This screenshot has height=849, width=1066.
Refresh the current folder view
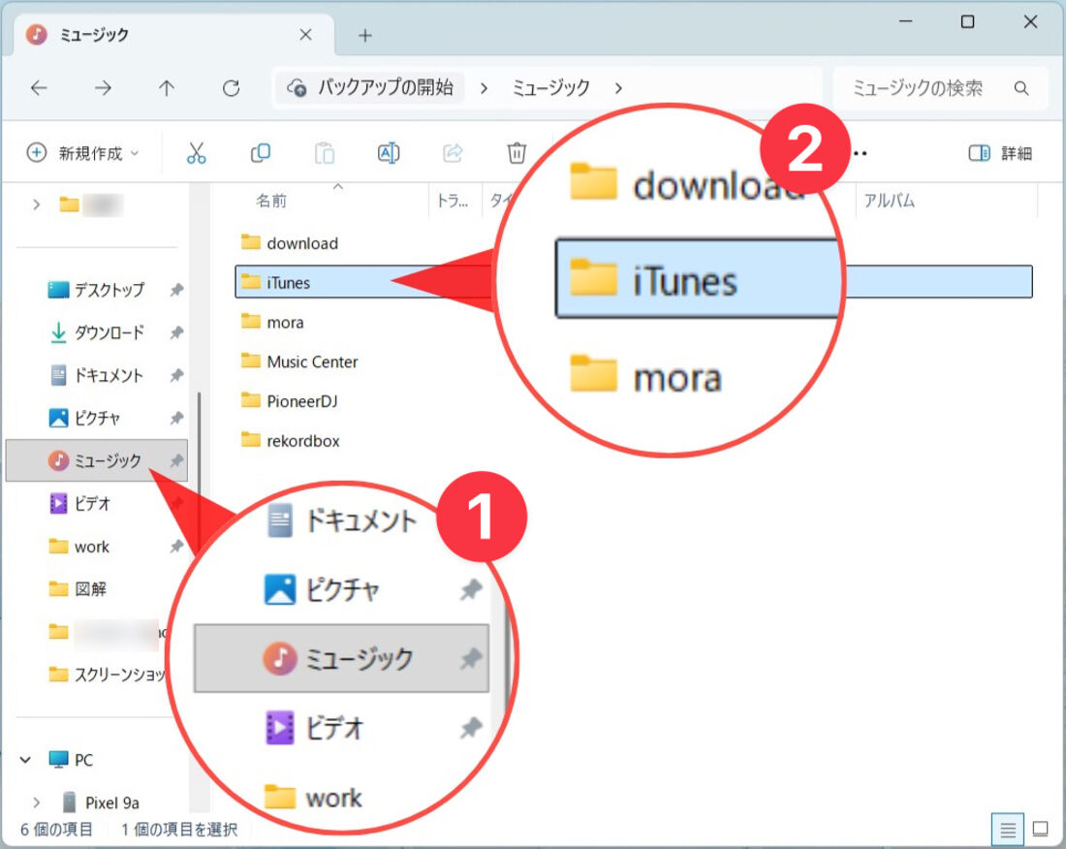pyautogui.click(x=232, y=87)
